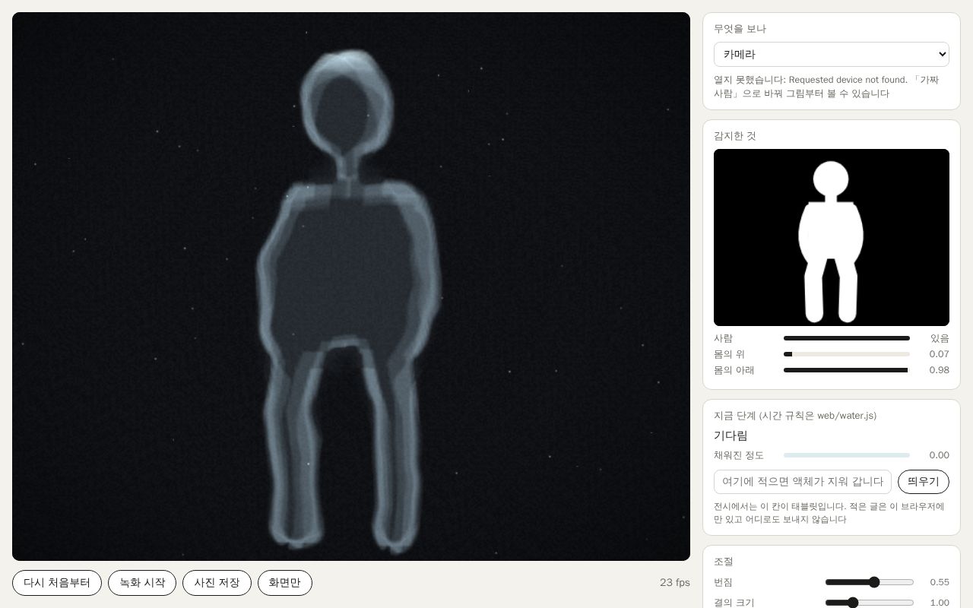Click the 번짐 value 0.55
This screenshot has width=973, height=608.
940,582
